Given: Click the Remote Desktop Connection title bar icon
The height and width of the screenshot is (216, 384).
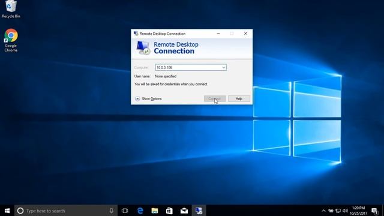Looking at the screenshot, I should click(136, 34).
